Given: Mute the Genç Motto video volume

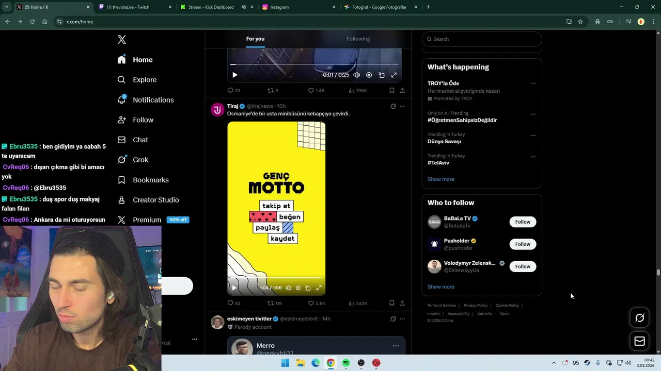Looking at the screenshot, I should pyautogui.click(x=288, y=288).
